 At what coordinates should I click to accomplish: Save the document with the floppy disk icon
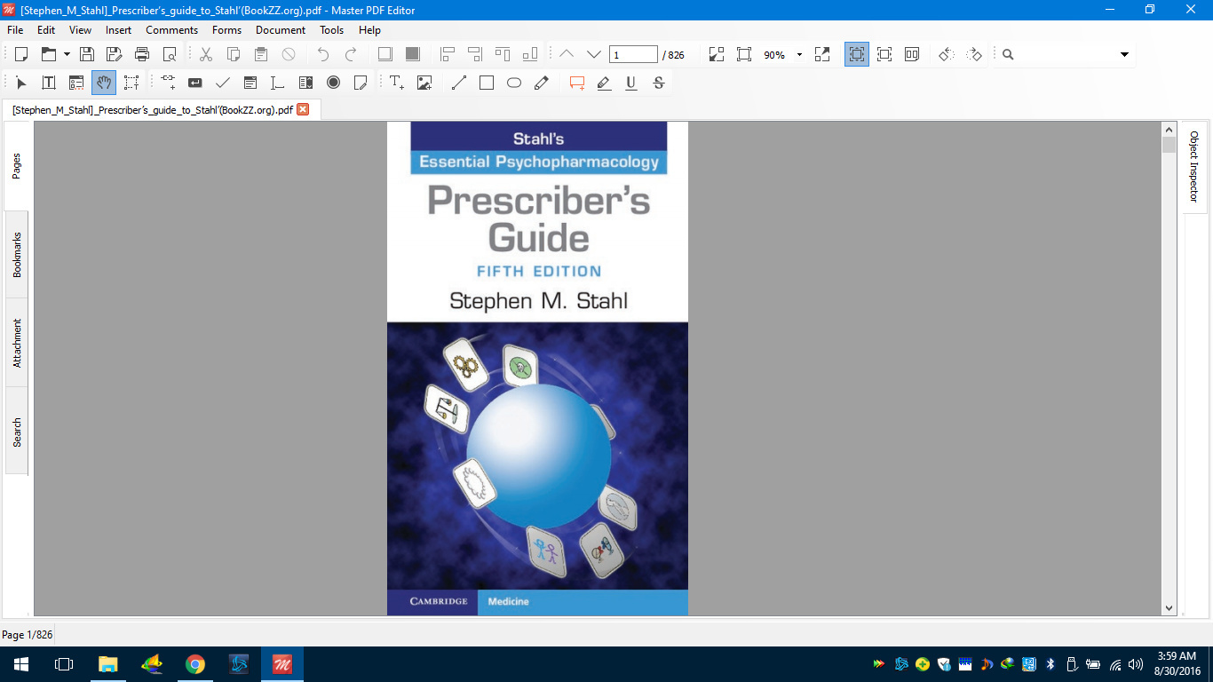pos(87,54)
